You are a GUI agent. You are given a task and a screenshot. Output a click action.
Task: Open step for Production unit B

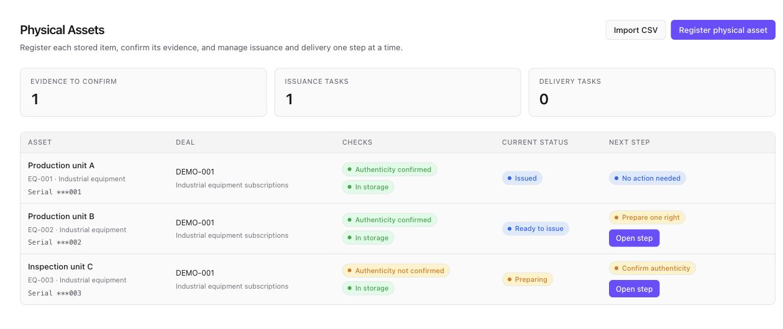coord(634,238)
